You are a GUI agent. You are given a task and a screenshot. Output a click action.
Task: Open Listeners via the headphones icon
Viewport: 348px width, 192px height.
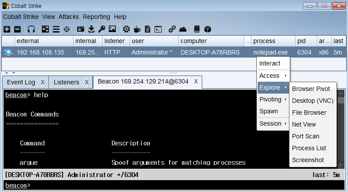[31, 29]
